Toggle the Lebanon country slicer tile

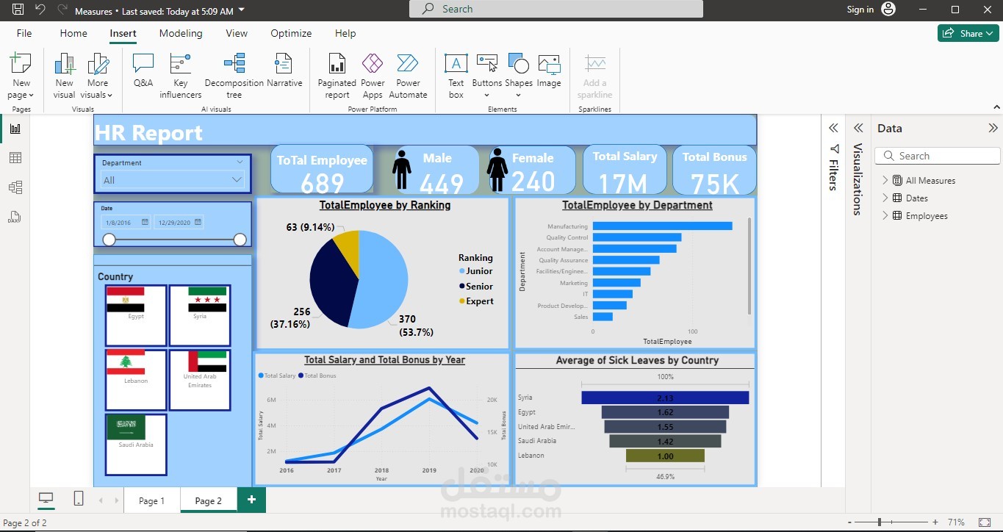[x=136, y=379]
